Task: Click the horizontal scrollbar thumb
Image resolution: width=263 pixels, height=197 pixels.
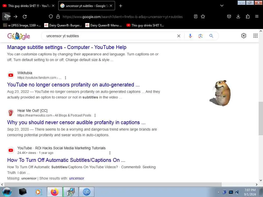Action: point(113,184)
